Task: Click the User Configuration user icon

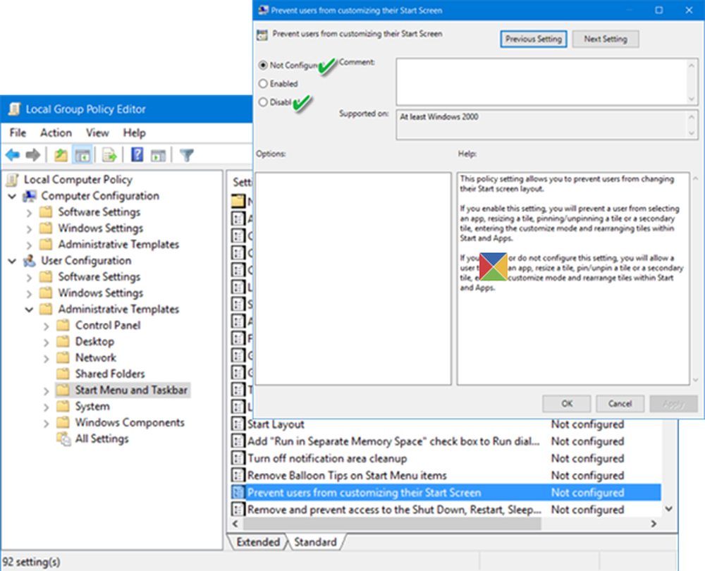Action: (30, 261)
